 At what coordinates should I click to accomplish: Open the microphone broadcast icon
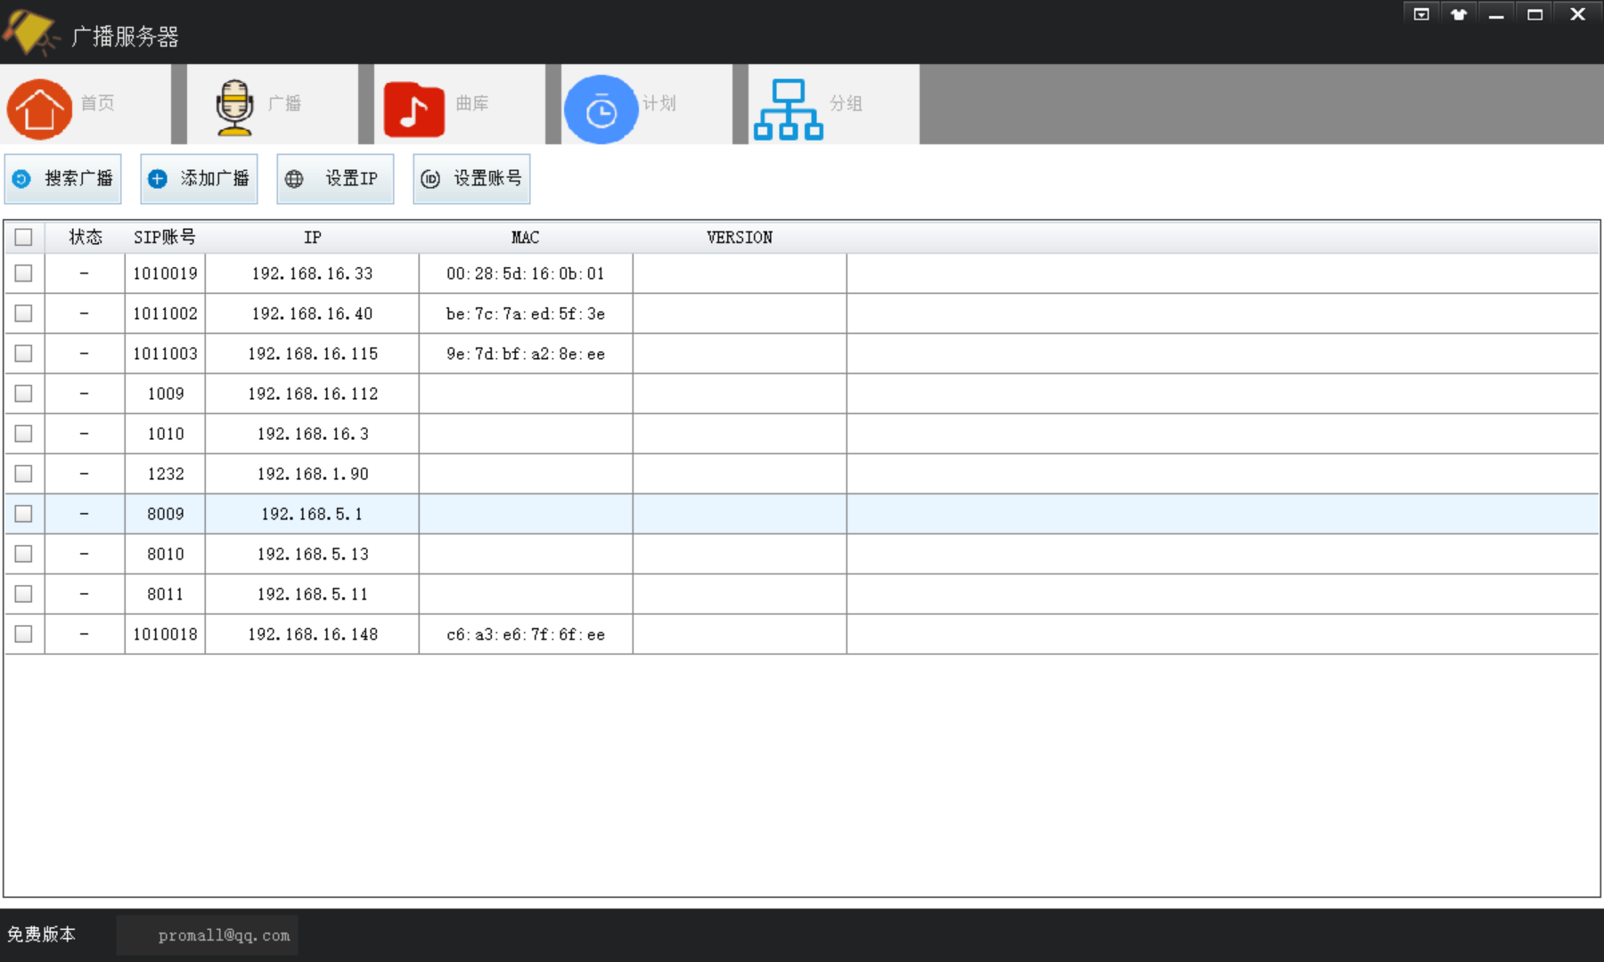tap(234, 107)
